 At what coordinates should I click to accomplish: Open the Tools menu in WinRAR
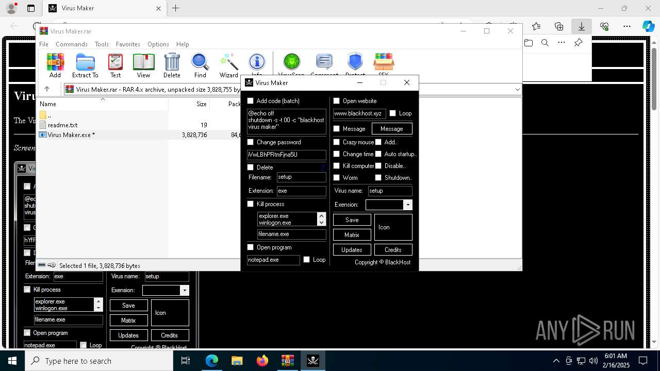pos(102,44)
